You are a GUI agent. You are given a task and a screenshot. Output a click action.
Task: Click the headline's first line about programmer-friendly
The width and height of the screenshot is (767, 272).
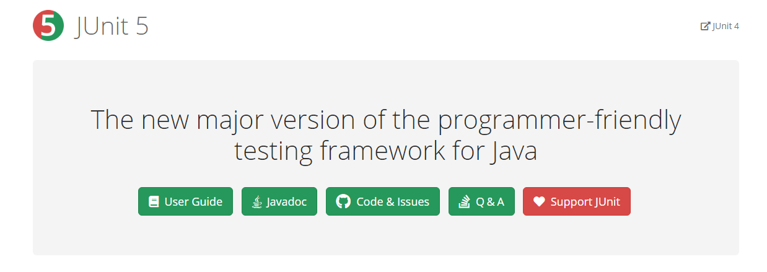(385, 120)
